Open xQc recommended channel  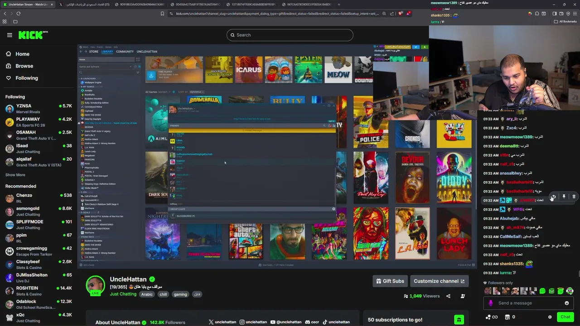[x=39, y=317]
